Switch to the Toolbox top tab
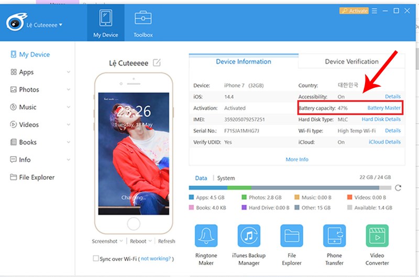This screenshot has height=277, width=419. point(143,23)
